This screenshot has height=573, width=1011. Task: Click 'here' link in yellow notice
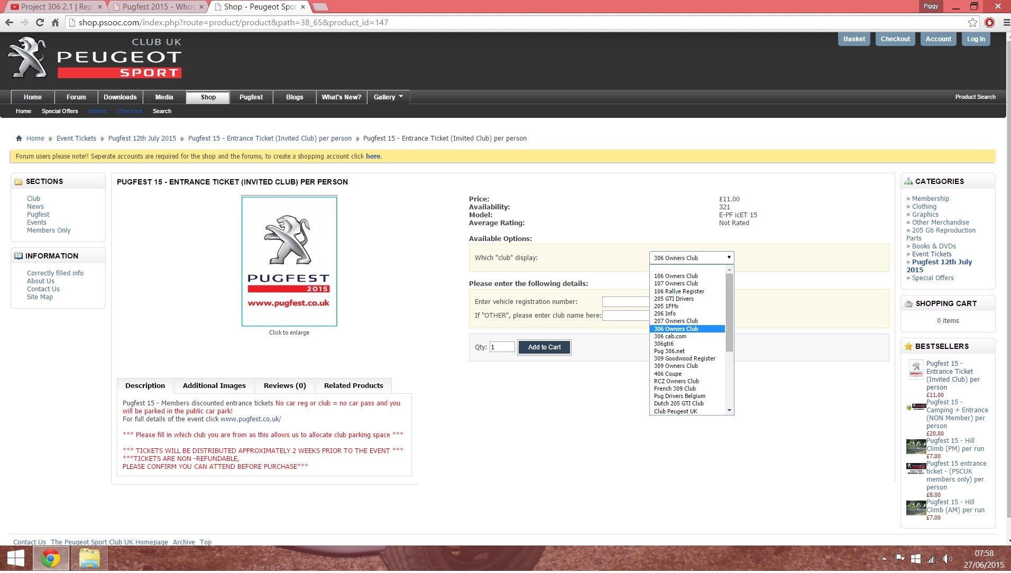point(373,156)
